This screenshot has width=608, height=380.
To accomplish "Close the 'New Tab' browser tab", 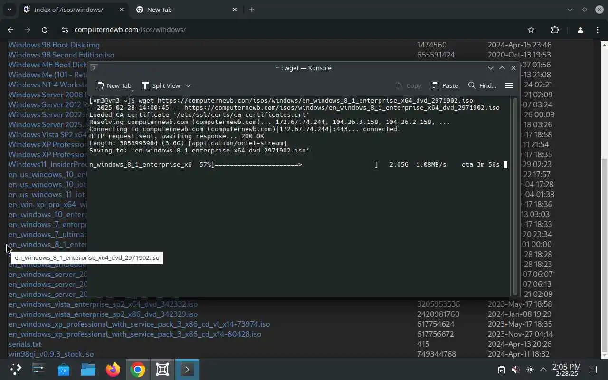I will [x=234, y=9].
